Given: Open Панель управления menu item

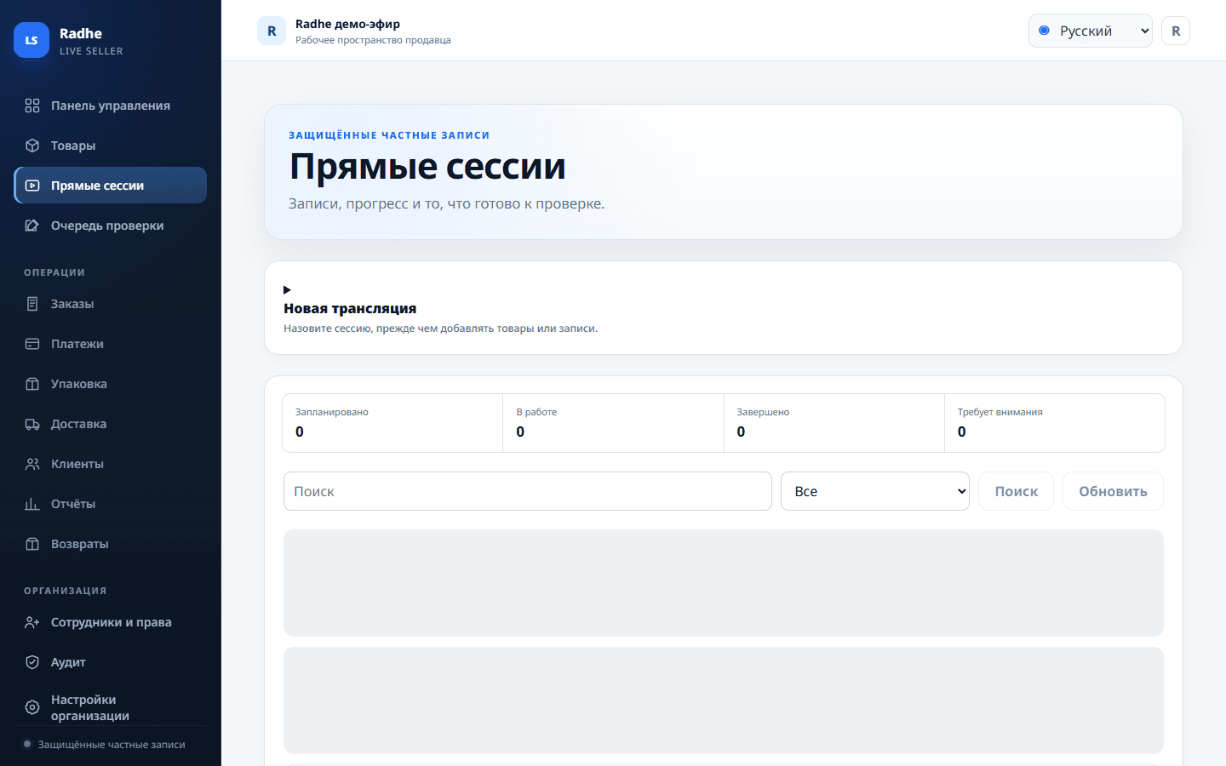Looking at the screenshot, I should (110, 106).
